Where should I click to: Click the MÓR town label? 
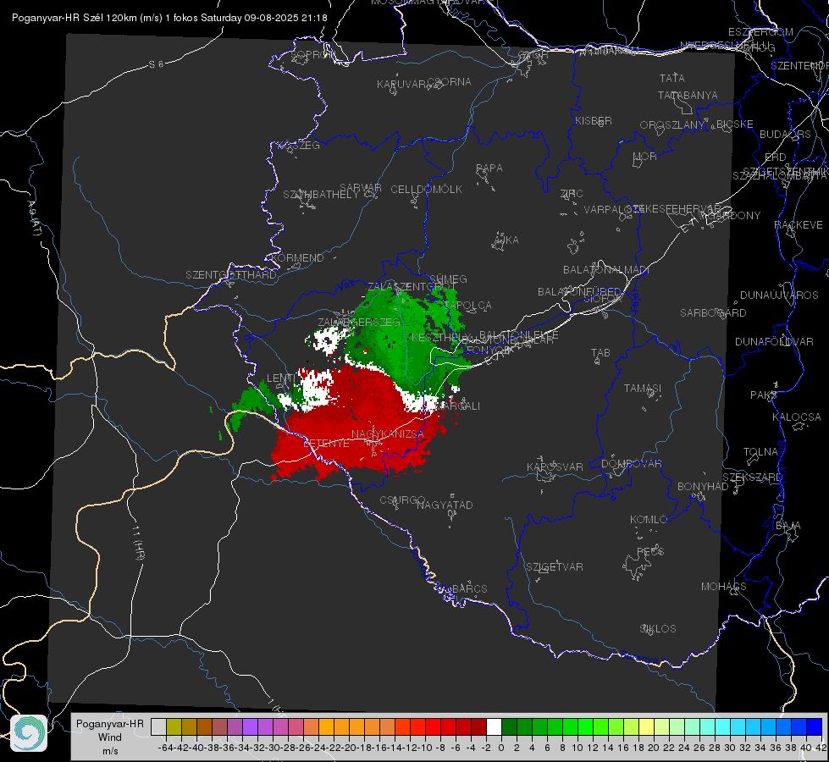pos(645,157)
